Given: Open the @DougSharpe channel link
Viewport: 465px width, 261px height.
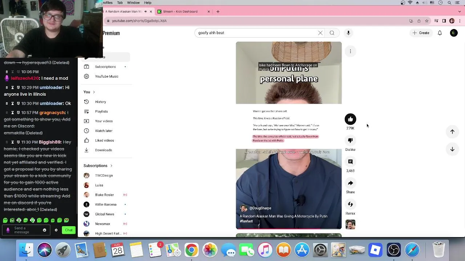Looking at the screenshot, I should coord(260,208).
